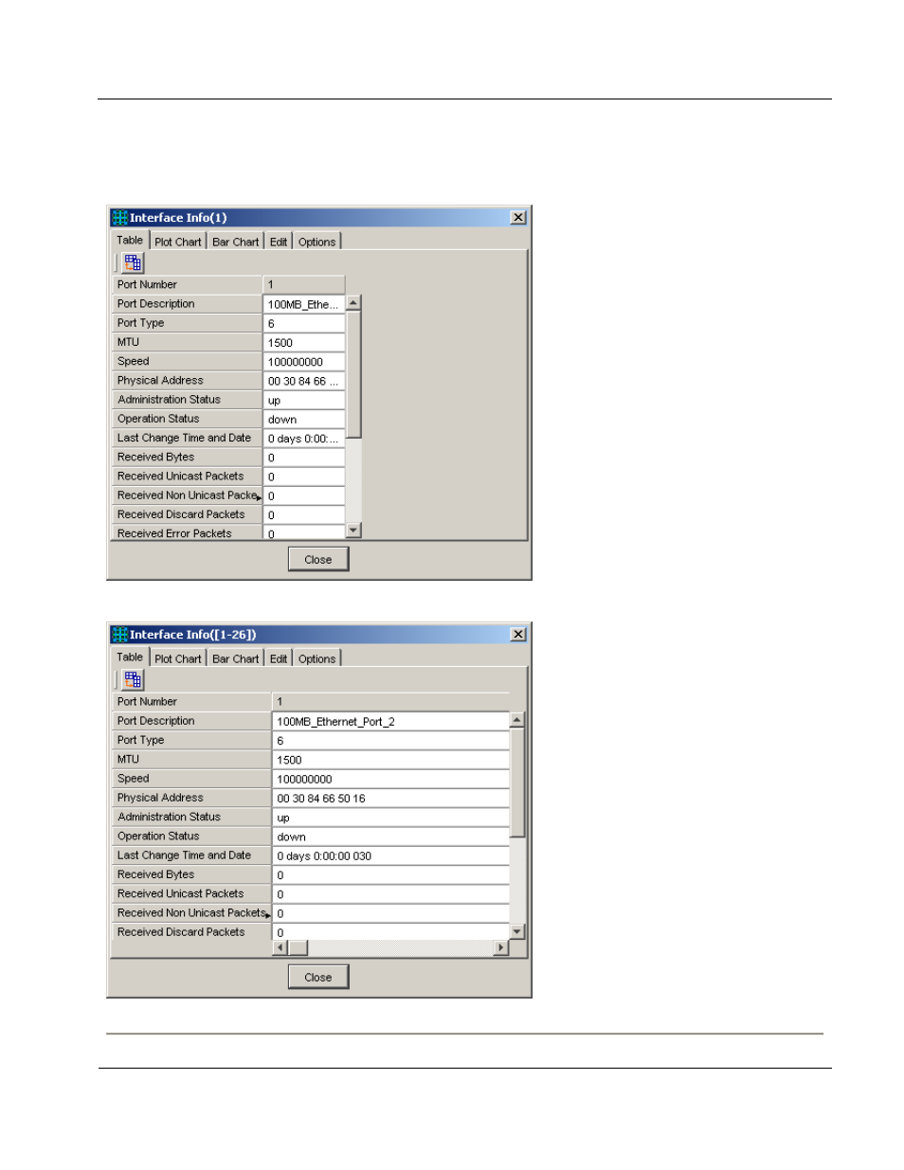Image resolution: width=904 pixels, height=1170 pixels.
Task: Click horizontal scroll right arrow in Interface Info([1-26])
Action: [501, 947]
